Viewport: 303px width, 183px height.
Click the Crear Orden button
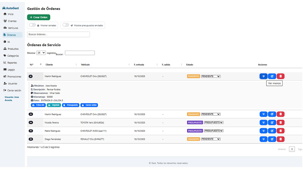(x=39, y=17)
